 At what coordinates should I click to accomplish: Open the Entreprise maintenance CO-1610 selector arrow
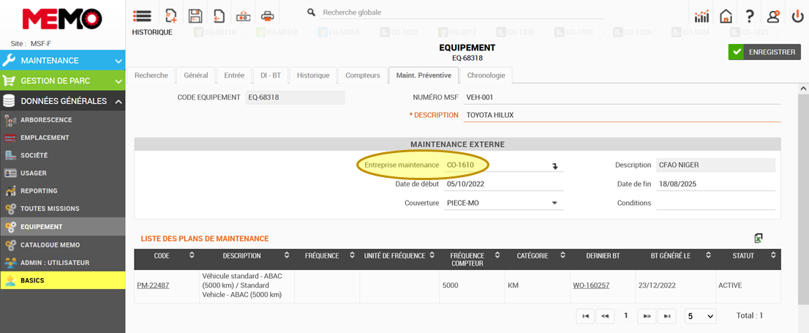554,166
